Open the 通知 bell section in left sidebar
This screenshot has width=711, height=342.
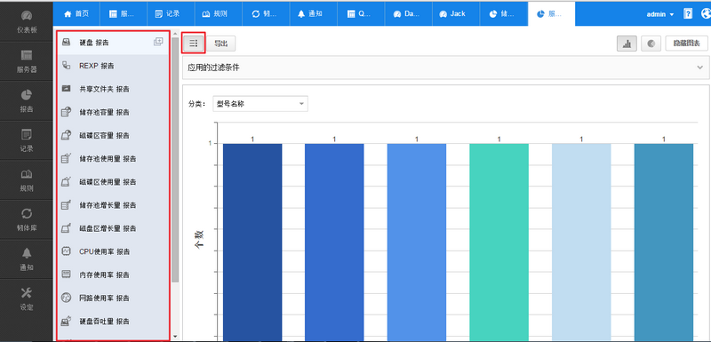coord(27,259)
